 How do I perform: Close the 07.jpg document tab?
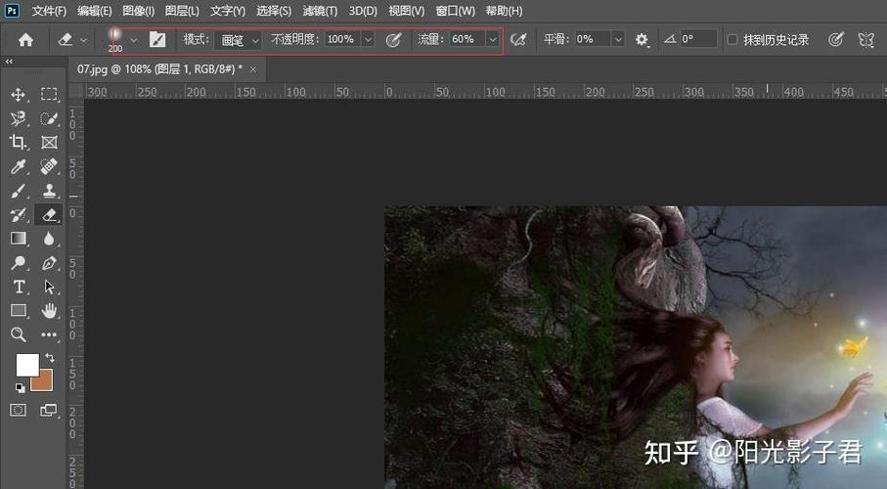253,69
